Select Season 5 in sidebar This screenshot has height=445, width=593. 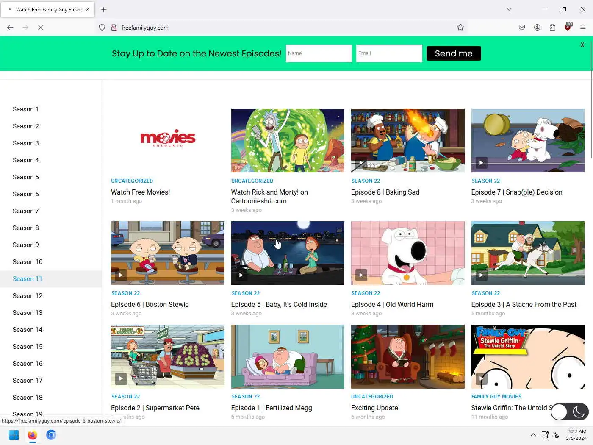pyautogui.click(x=26, y=177)
